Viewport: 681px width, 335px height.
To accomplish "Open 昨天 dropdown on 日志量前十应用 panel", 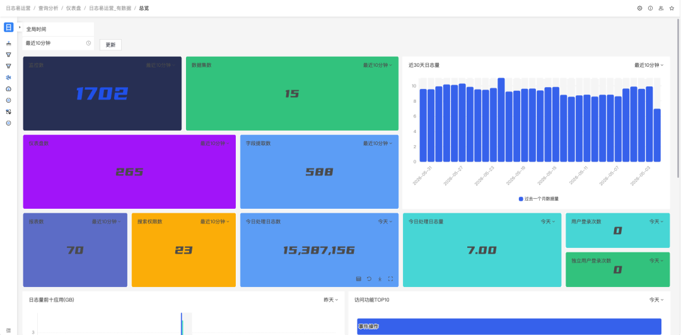I will tap(331, 300).
